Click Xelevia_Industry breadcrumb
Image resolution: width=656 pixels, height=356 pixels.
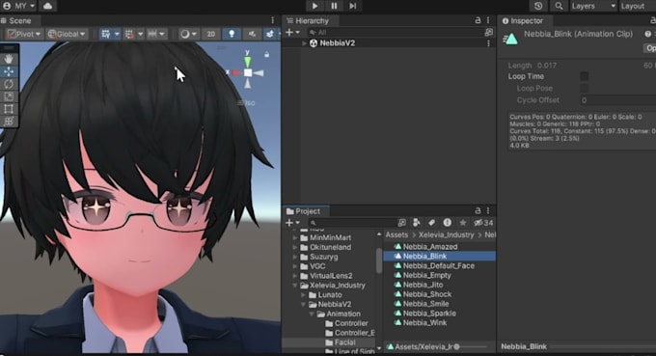tap(446, 234)
